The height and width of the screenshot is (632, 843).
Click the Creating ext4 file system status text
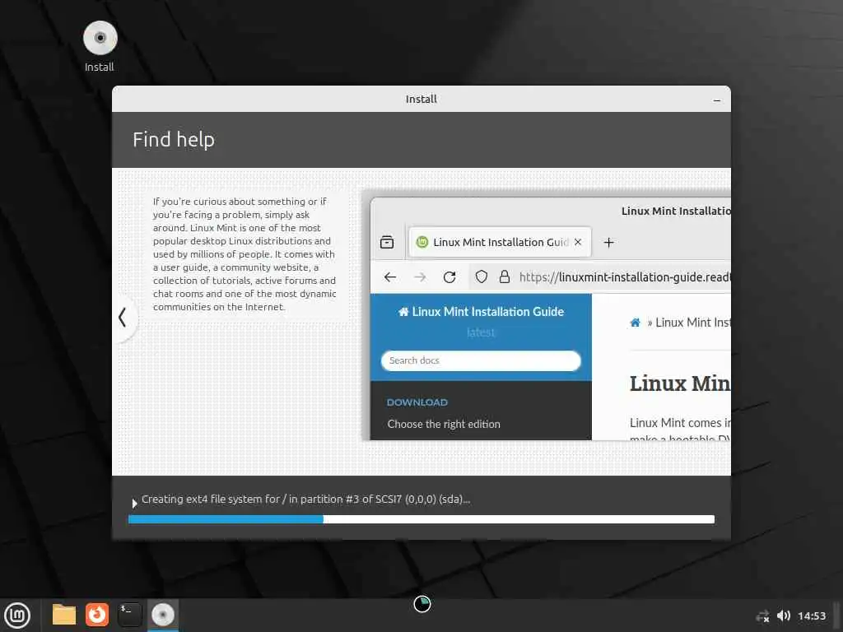(305, 500)
